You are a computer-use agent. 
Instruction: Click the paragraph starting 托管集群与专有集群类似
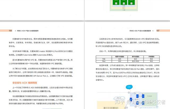(41, 43)
